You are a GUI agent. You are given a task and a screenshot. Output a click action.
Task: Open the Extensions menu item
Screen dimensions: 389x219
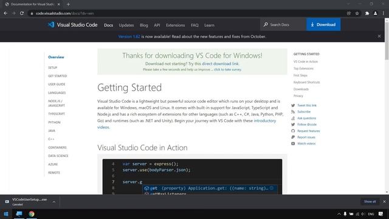click(x=176, y=25)
